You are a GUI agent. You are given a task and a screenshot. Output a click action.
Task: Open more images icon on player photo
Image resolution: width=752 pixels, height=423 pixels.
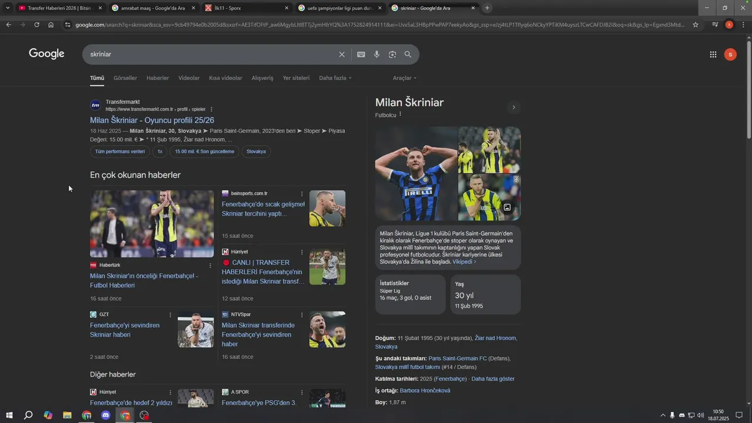507,207
